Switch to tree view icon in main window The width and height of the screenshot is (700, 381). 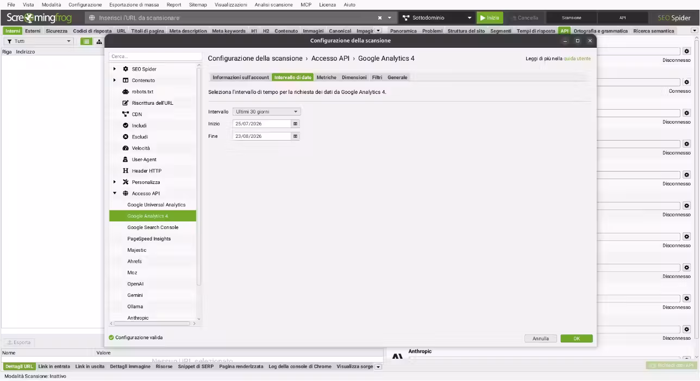click(x=99, y=41)
